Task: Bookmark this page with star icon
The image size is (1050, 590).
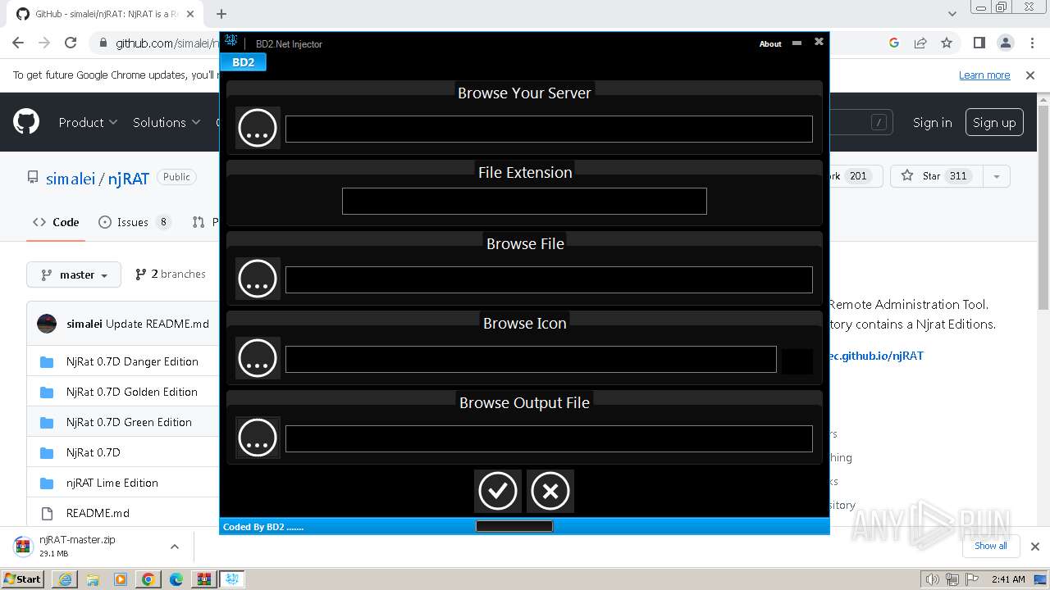Action: pos(947,43)
